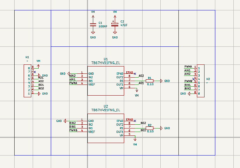The width and height of the screenshot is (240, 168).
Task: Click the BO1 label at U2 OUT1
Action: click(x=143, y=130)
